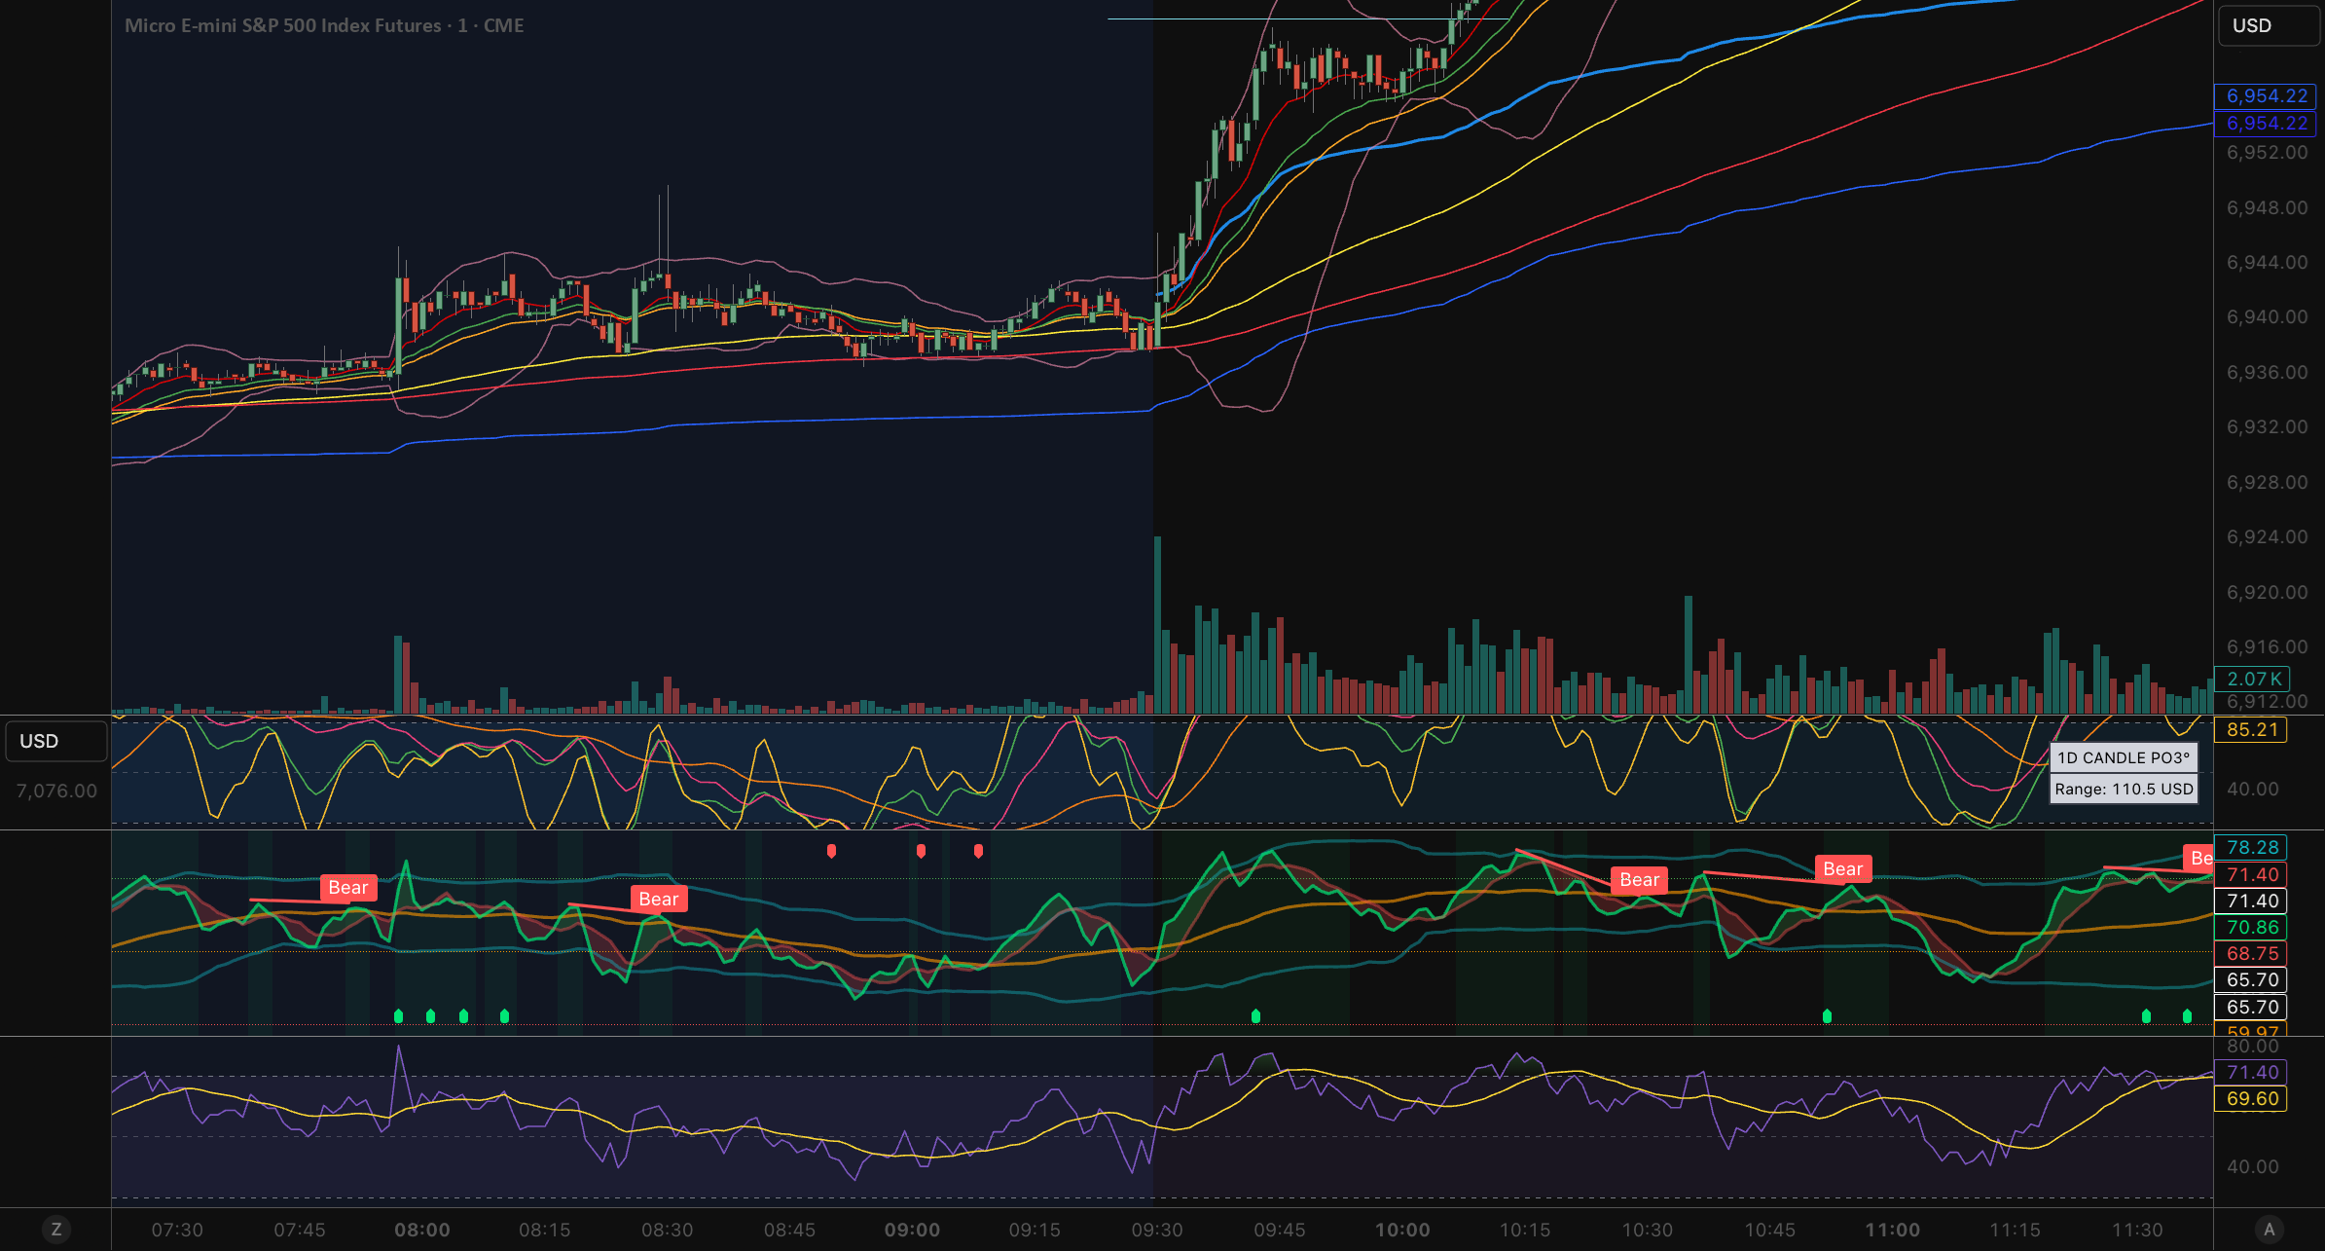The image size is (2325, 1251).
Task: Click the 09:30 time axis label
Action: pos(1157,1231)
